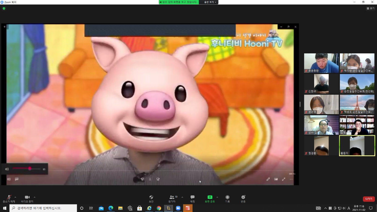
Task: Open the system tray volume icon
Action: click(x=344, y=208)
